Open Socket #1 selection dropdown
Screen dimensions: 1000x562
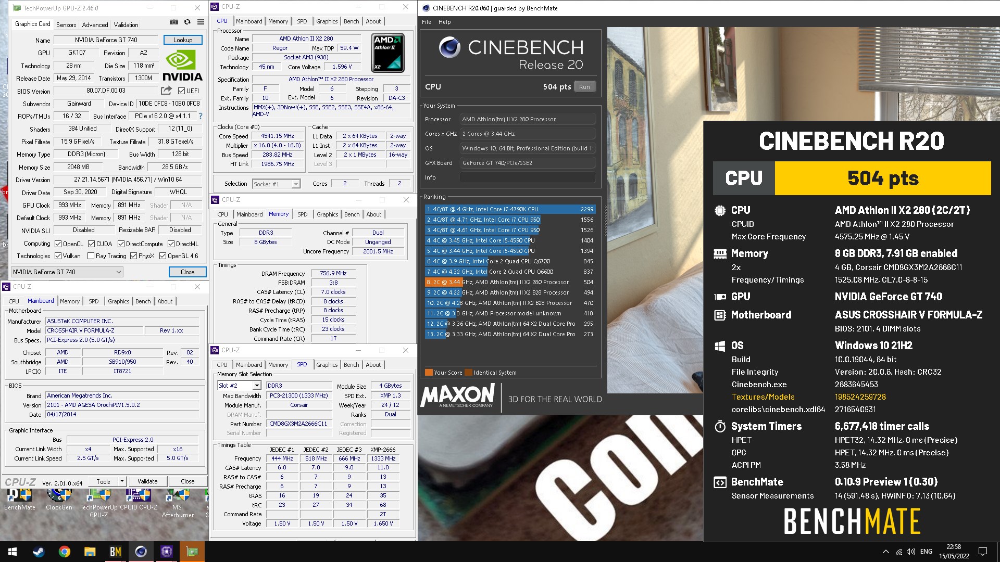click(276, 184)
